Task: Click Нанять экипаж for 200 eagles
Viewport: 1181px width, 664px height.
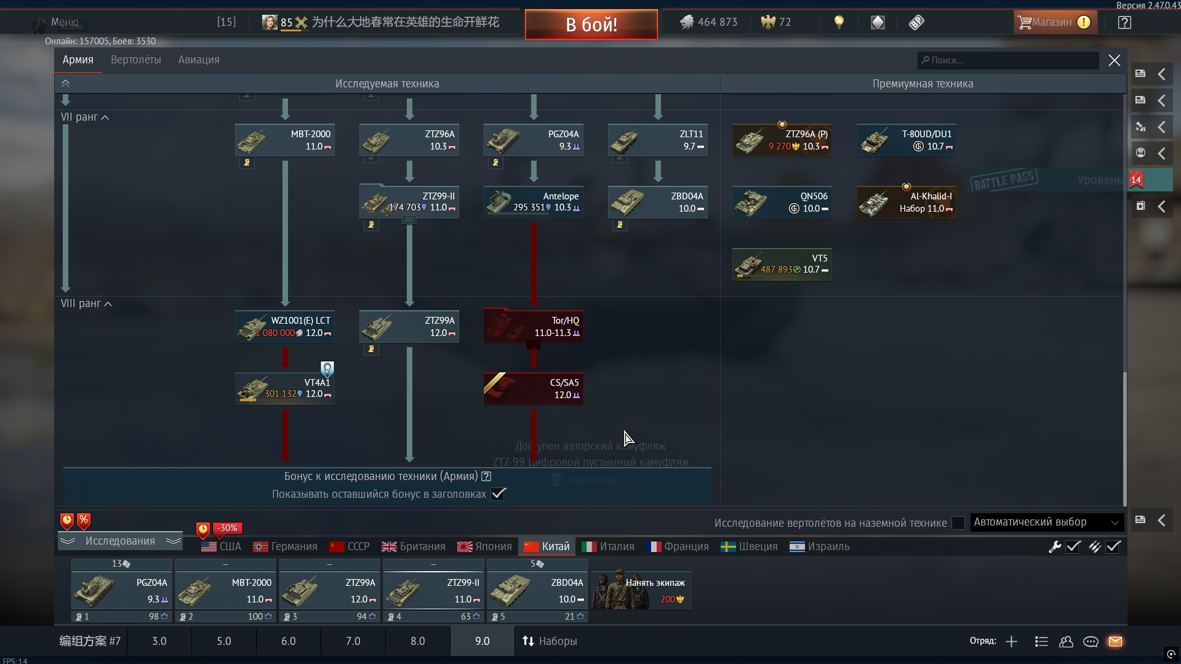Action: tap(642, 590)
